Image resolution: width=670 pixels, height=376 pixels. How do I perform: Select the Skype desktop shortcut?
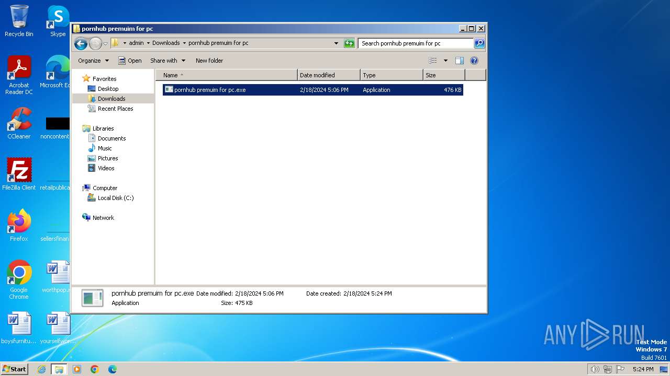pyautogui.click(x=58, y=21)
